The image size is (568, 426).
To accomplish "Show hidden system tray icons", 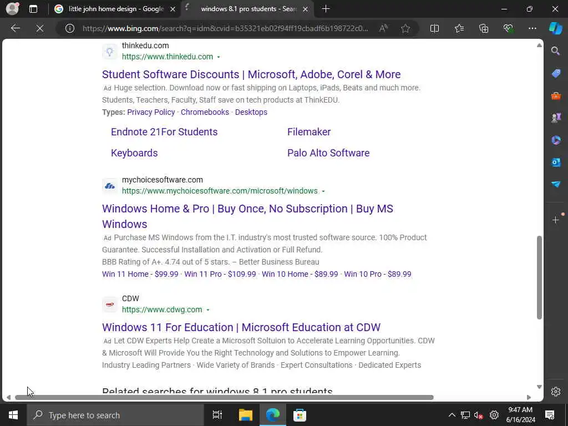I will pos(452,415).
